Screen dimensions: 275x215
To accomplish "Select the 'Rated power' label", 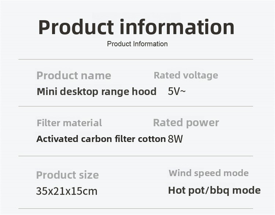I will pyautogui.click(x=186, y=123).
